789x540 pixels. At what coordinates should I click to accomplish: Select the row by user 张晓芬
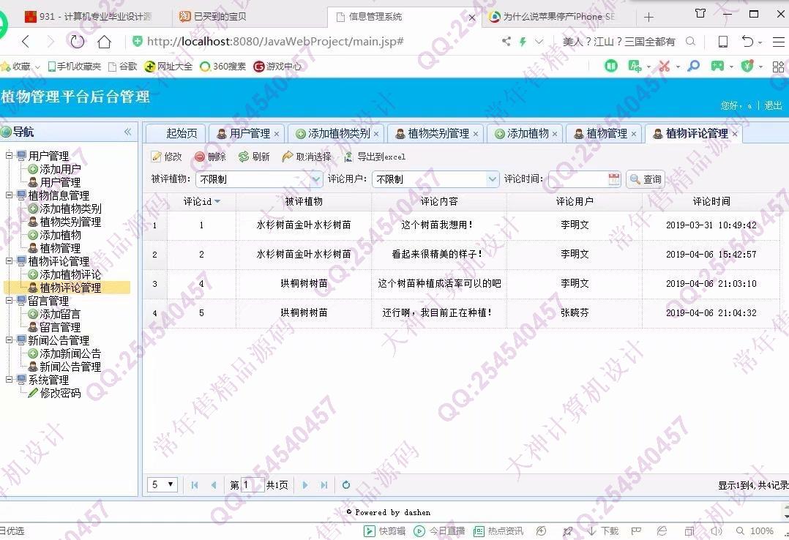(x=461, y=313)
